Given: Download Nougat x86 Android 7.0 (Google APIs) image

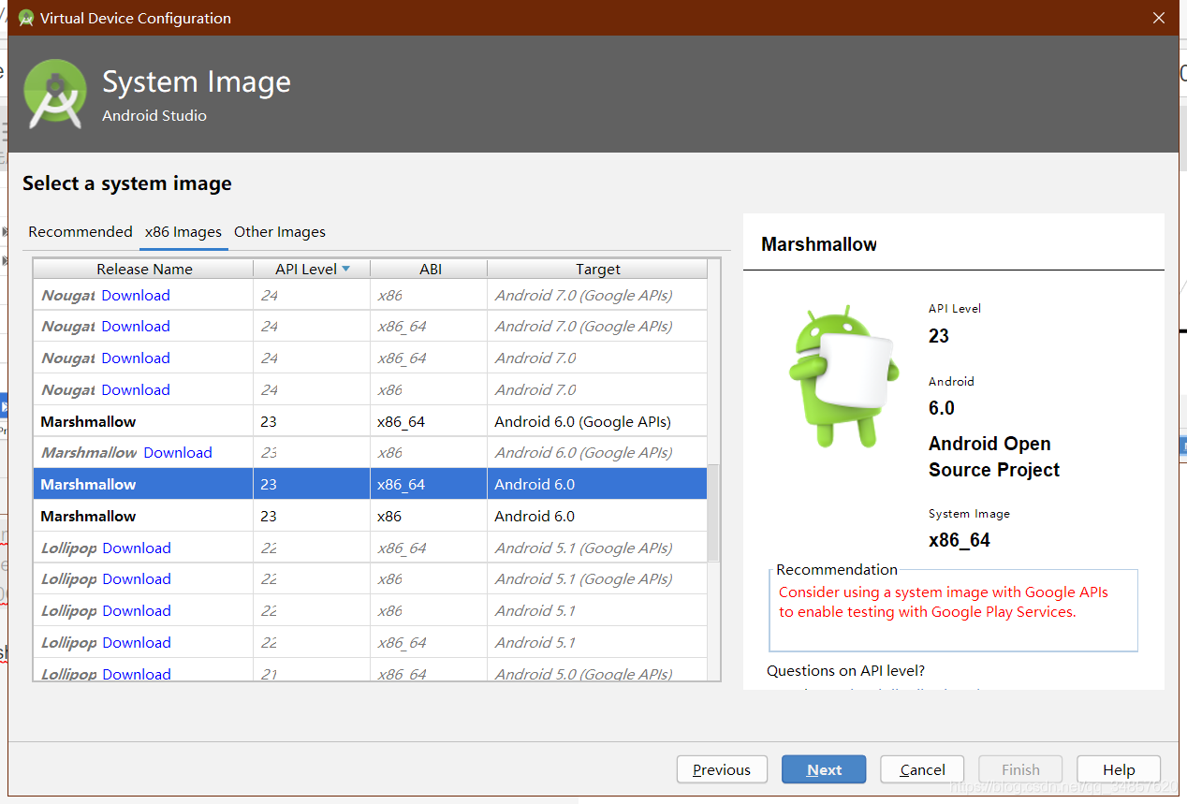Looking at the screenshot, I should click(136, 296).
